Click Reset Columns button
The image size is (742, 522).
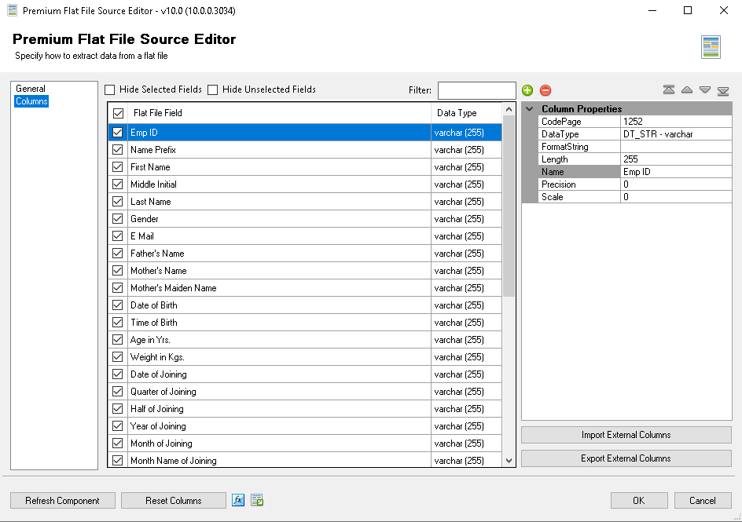click(x=173, y=500)
